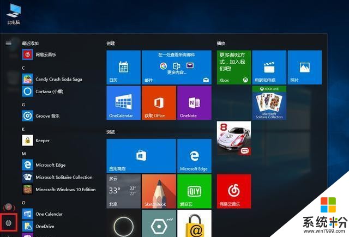
Task: Open the 北京 weather tile
Action: (x=124, y=191)
